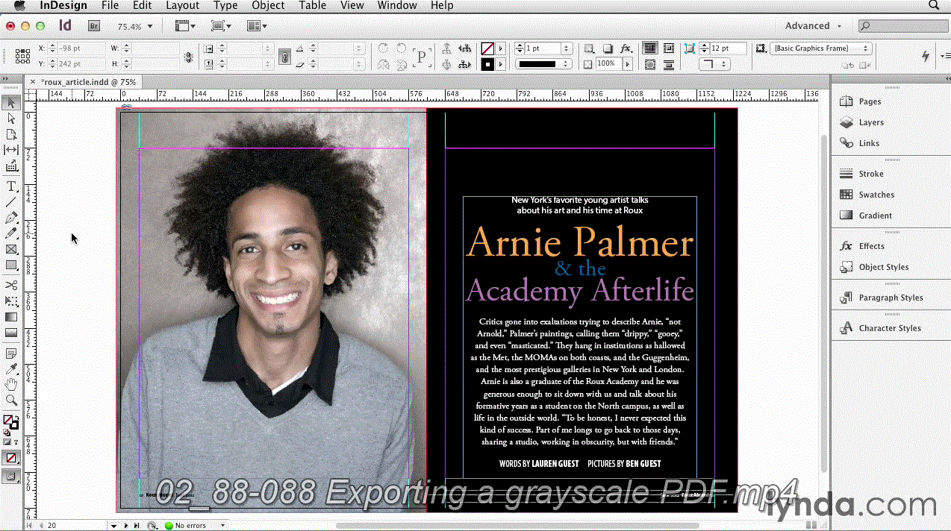The height and width of the screenshot is (531, 951).
Task: Select the Line tool
Action: point(11,202)
